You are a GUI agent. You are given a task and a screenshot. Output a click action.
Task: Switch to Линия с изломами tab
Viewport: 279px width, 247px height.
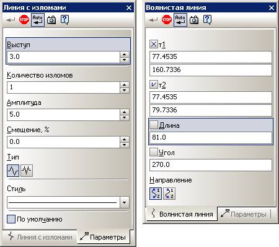(x=40, y=237)
